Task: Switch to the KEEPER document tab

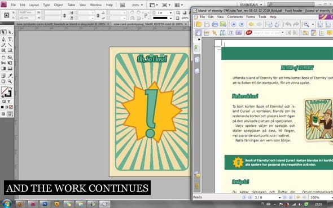Action: tap(148, 24)
